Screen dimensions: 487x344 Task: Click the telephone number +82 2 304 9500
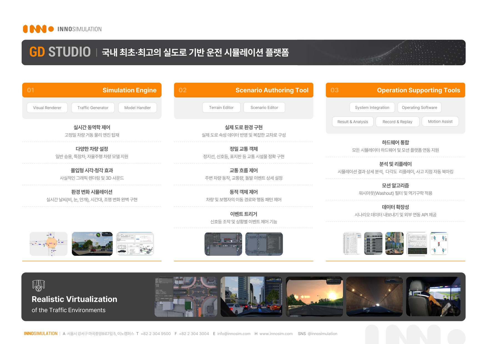point(156,334)
